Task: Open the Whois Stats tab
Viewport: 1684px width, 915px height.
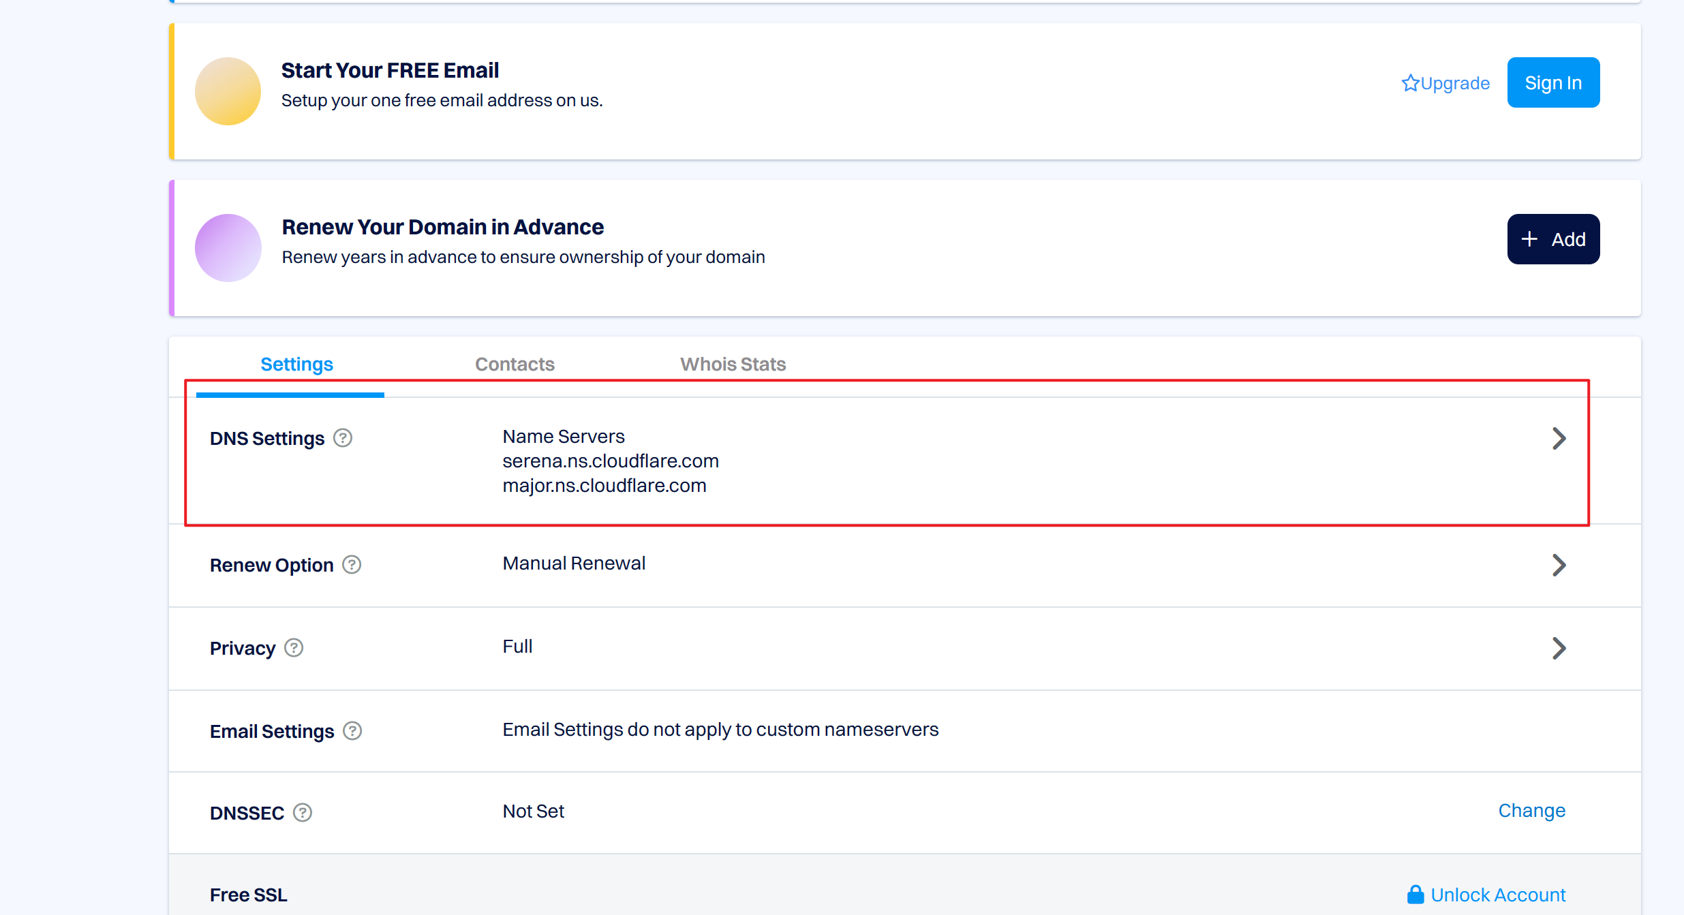Action: click(x=733, y=365)
